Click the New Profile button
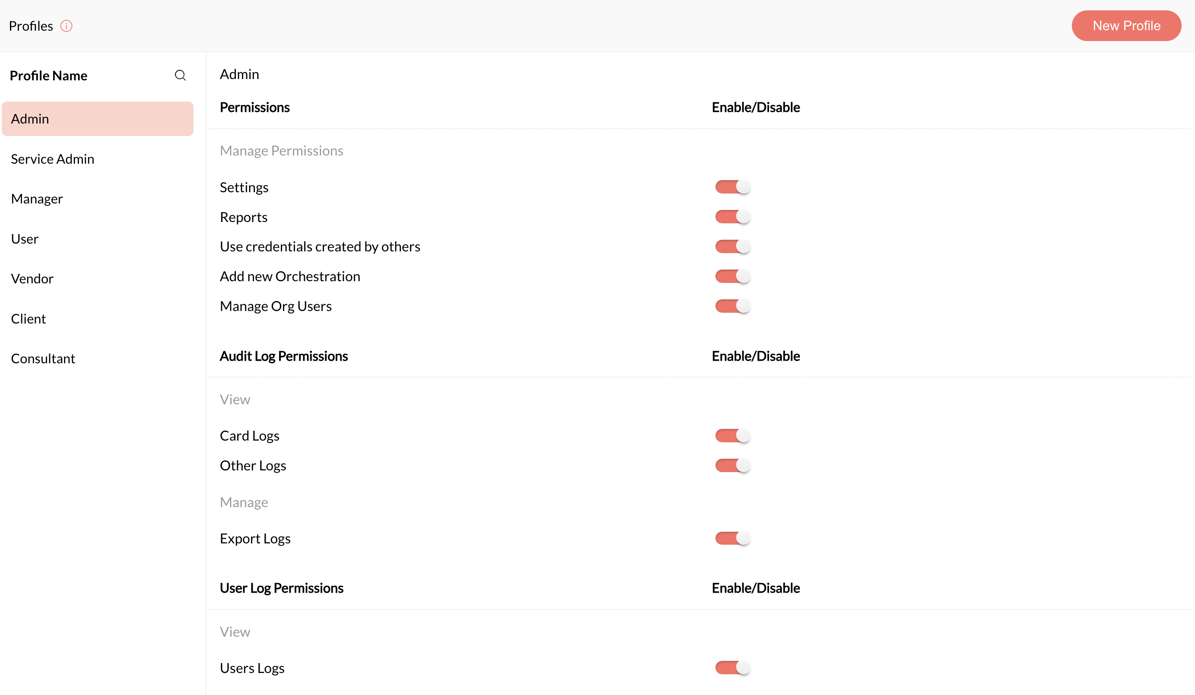 (x=1126, y=25)
